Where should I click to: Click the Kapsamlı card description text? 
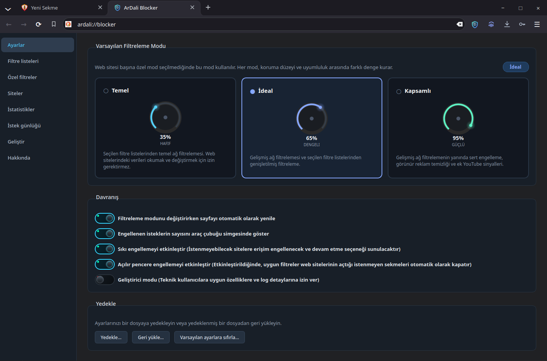450,161
